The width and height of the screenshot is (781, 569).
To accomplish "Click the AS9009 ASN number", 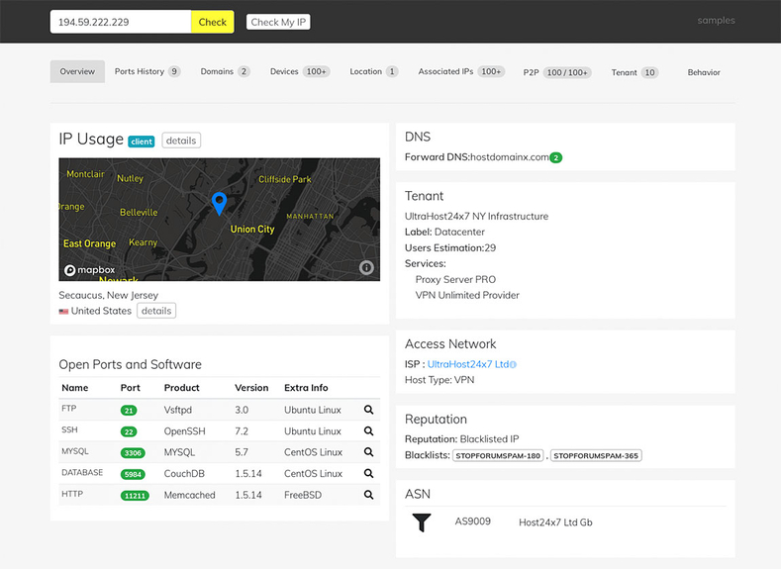I will (x=473, y=522).
